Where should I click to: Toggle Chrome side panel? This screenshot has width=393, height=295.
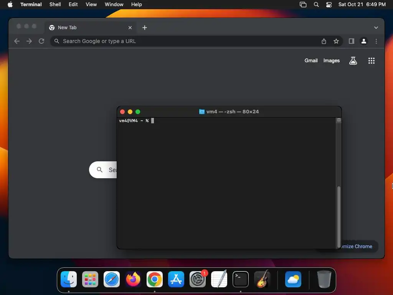[352, 41]
